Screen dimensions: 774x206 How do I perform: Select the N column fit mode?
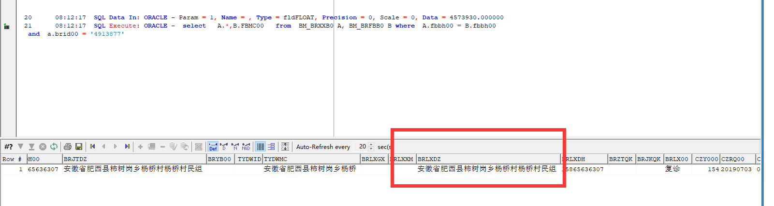point(235,147)
